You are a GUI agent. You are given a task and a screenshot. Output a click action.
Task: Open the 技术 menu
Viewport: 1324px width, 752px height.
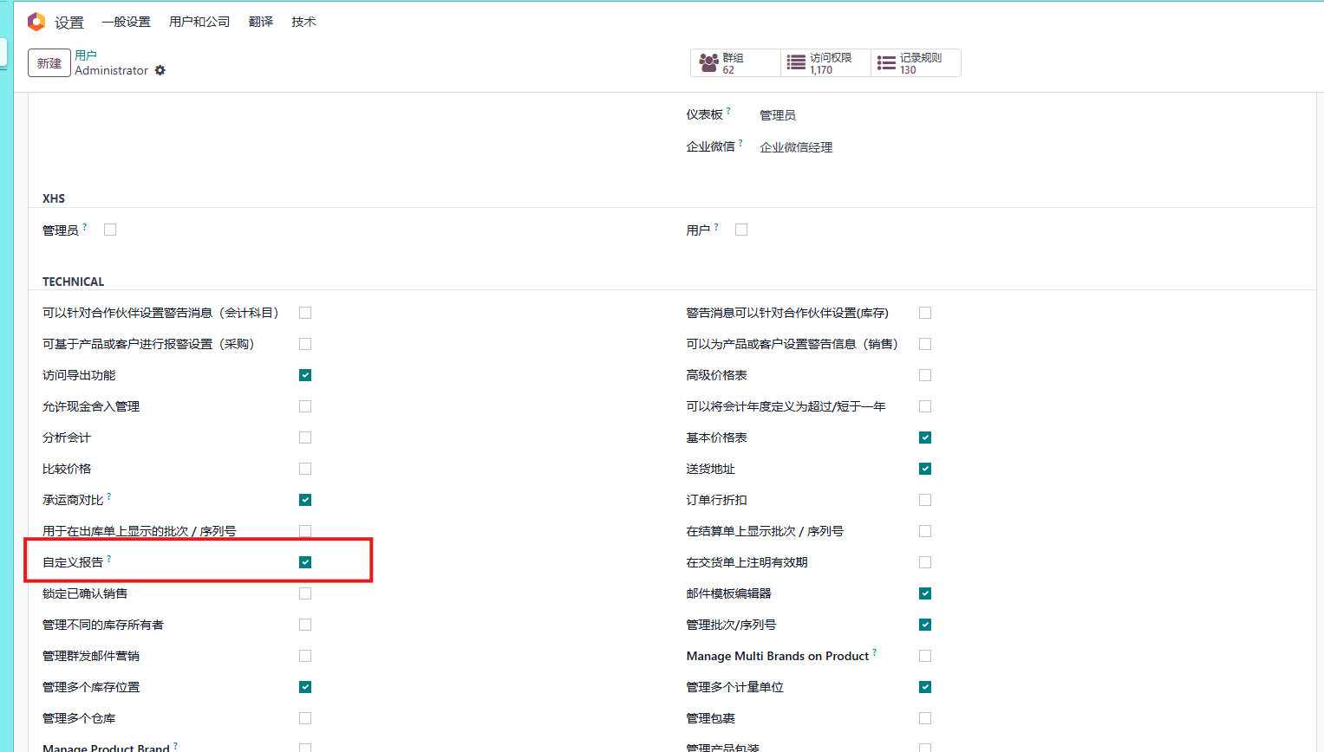click(x=303, y=22)
